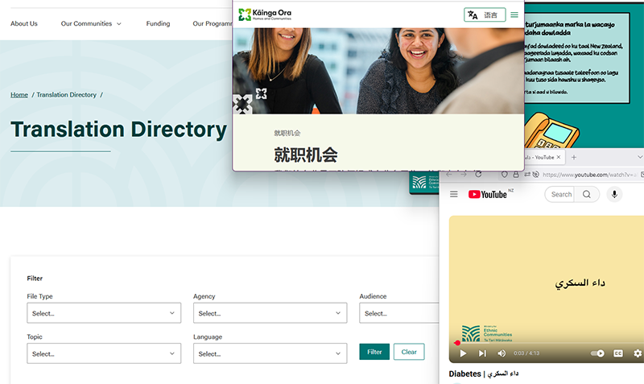Viewport: 644px width, 384px height.
Task: Click the padlock site security icon
Action: 516,174
